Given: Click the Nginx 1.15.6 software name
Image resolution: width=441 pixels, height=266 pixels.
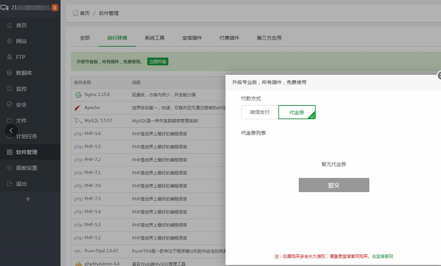Looking at the screenshot, I should point(97,95).
